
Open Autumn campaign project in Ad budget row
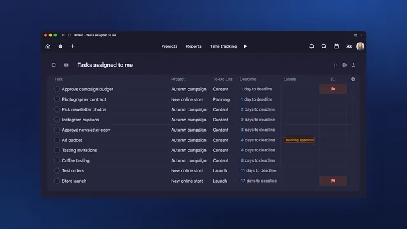(x=188, y=140)
